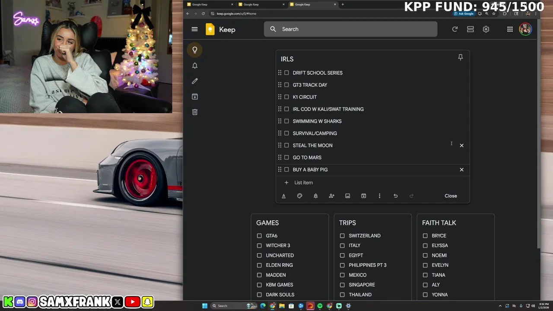Bookmark this page with the star
The width and height of the screenshot is (553, 311).
494,13
